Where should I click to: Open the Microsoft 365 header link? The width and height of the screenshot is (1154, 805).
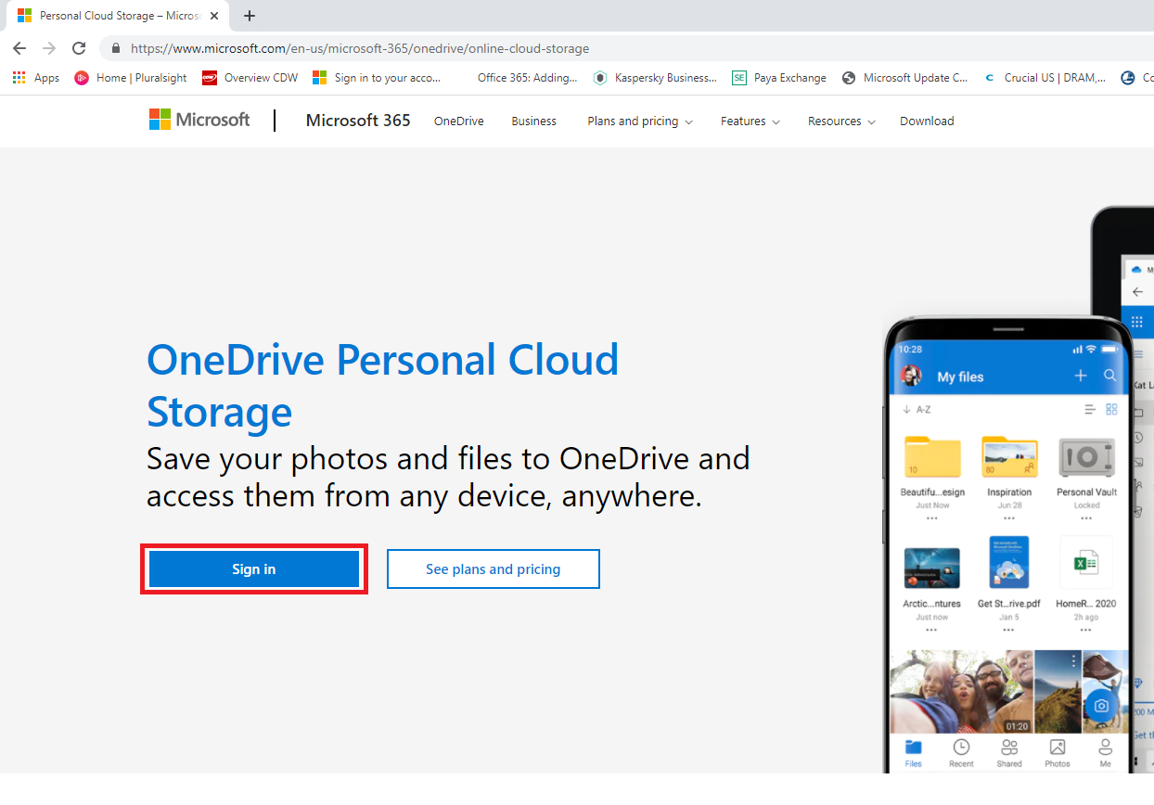(x=358, y=121)
